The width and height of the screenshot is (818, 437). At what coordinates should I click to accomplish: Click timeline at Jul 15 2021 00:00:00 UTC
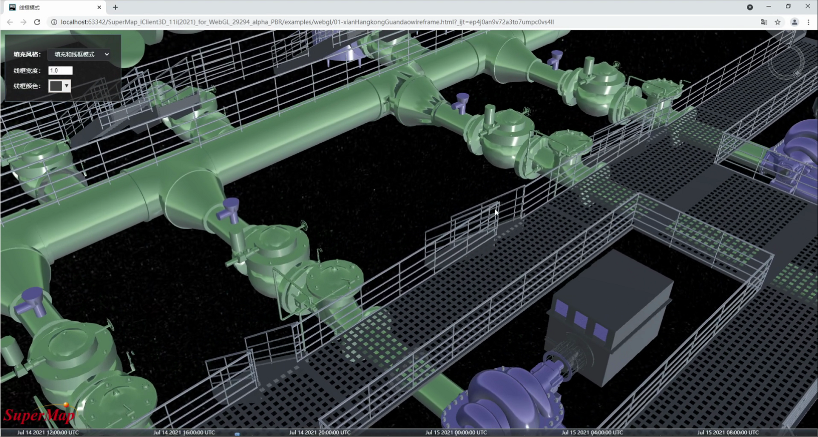(x=456, y=432)
